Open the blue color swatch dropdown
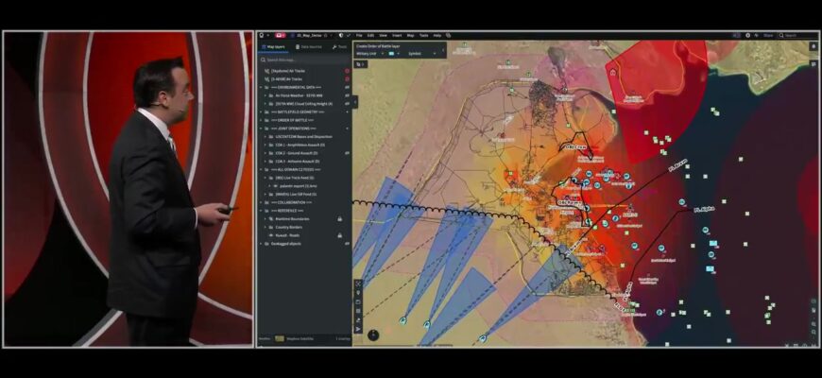The width and height of the screenshot is (822, 378). coord(394,54)
